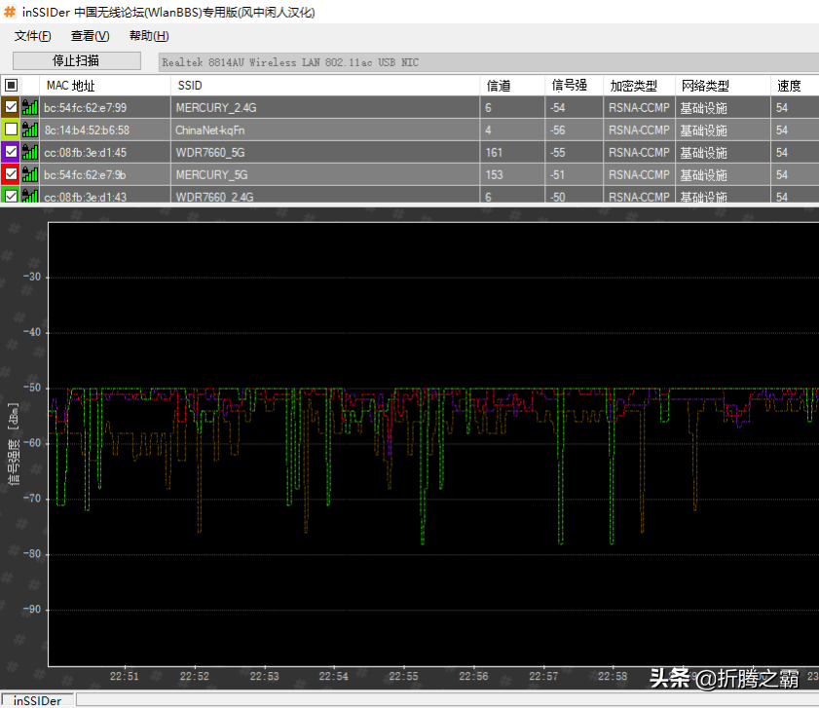
Task: Open the 文件(F) menu
Action: (x=33, y=36)
